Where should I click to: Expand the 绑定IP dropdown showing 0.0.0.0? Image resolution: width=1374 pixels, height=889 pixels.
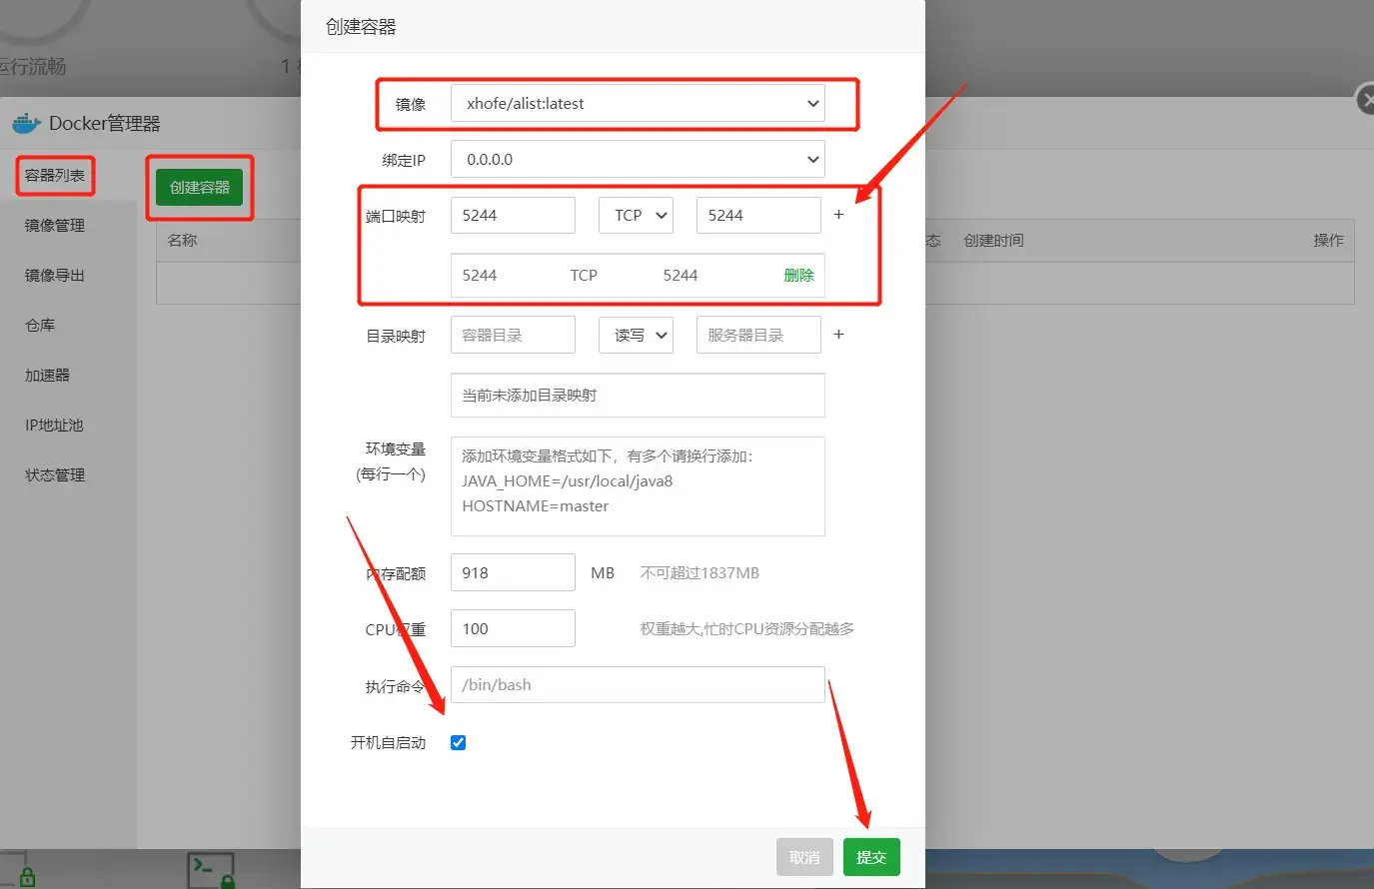pos(638,159)
